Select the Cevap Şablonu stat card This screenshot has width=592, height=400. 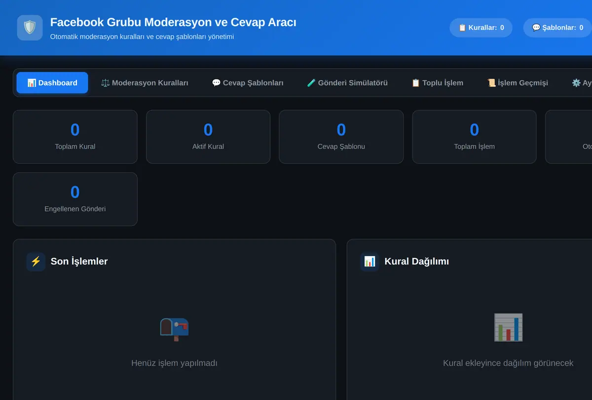pyautogui.click(x=341, y=137)
